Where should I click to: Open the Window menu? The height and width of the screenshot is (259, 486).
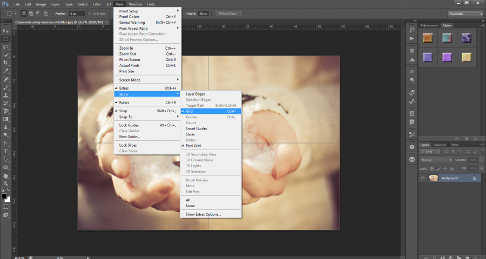136,4
